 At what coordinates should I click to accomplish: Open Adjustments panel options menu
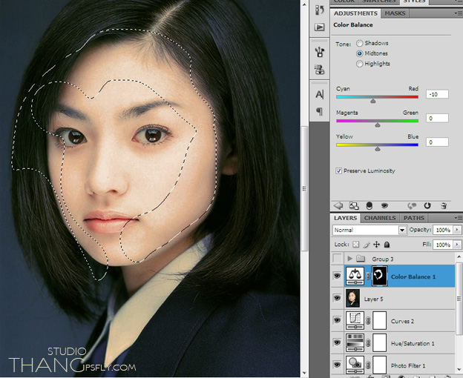(458, 13)
